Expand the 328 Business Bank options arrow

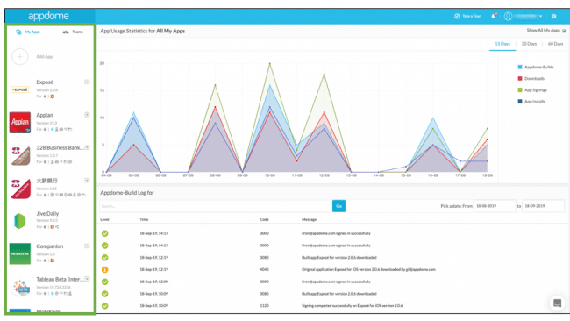tap(87, 147)
